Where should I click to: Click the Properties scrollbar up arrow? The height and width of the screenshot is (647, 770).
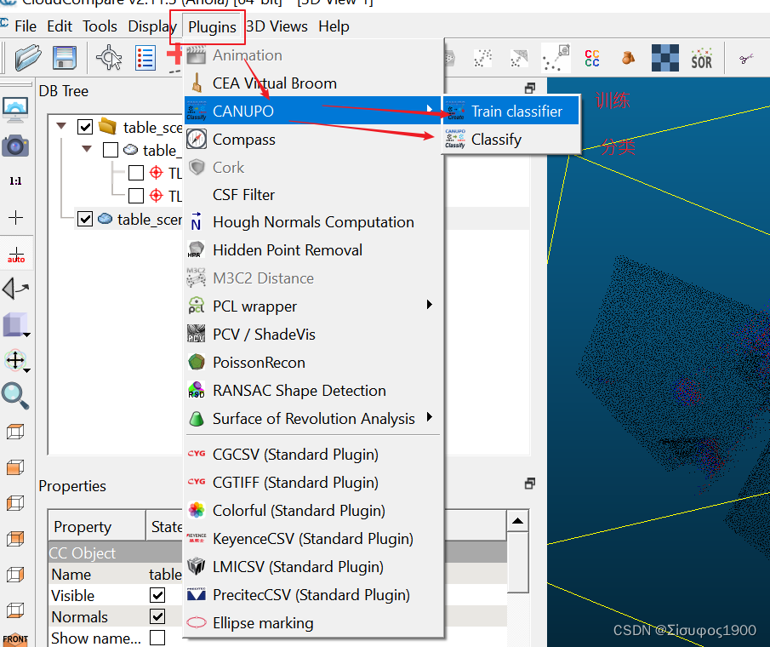(517, 521)
